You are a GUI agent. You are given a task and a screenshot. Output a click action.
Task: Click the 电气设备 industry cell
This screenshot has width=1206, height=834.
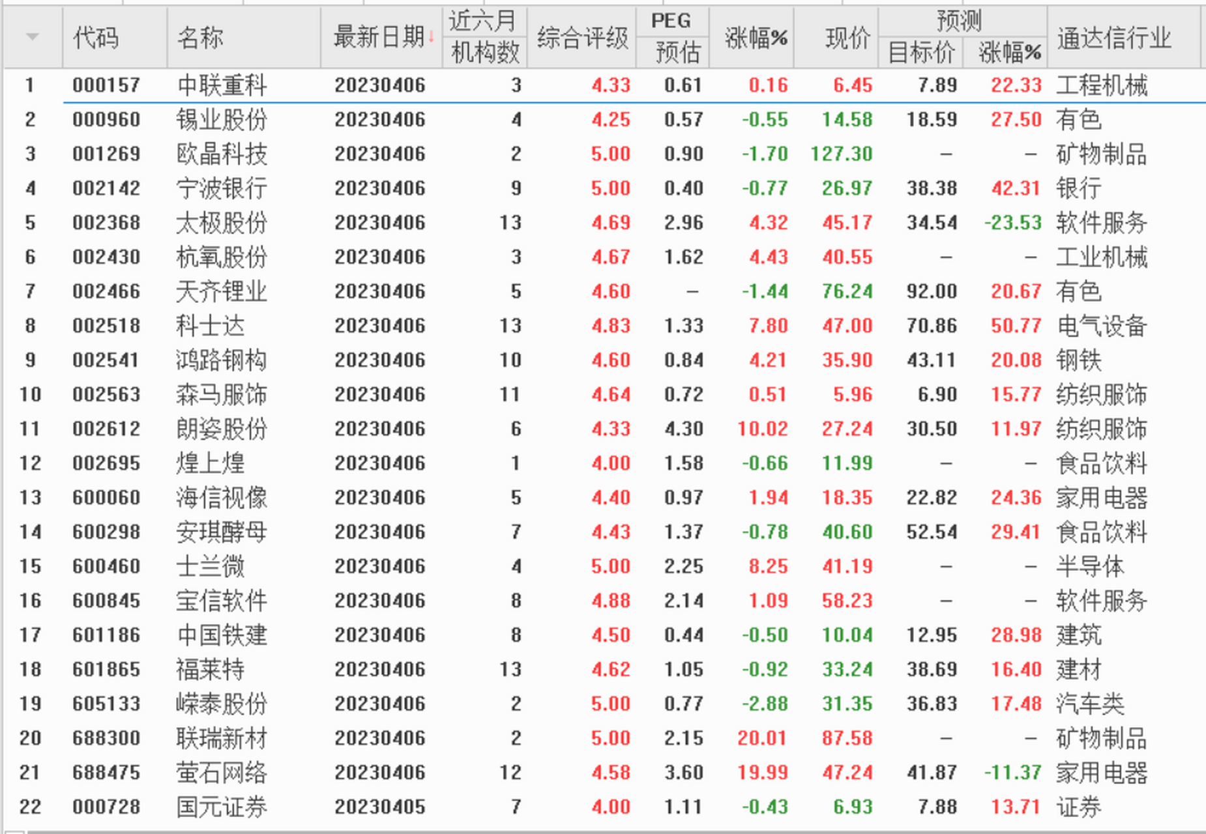(x=1102, y=326)
